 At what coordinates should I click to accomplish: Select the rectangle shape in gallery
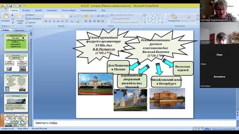[x=155, y=15]
